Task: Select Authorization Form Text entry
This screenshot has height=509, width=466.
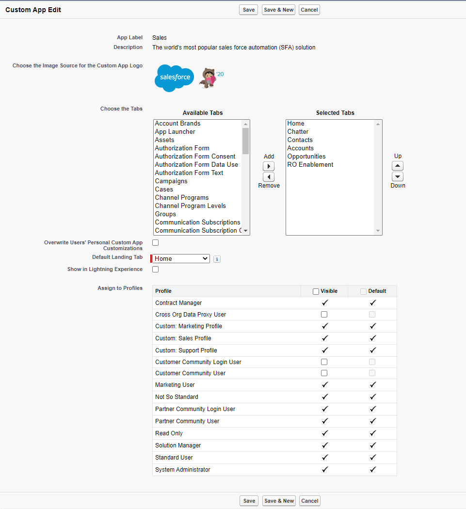Action: (x=197, y=173)
